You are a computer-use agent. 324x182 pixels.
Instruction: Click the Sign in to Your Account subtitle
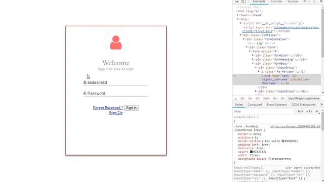116,69
